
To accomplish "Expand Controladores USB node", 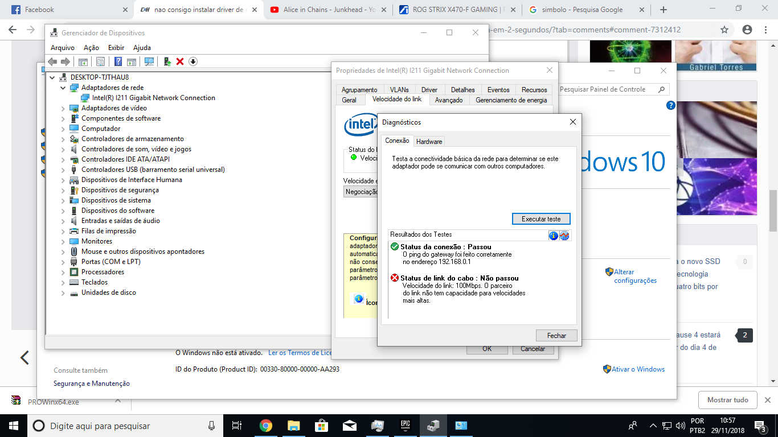I will tap(63, 170).
